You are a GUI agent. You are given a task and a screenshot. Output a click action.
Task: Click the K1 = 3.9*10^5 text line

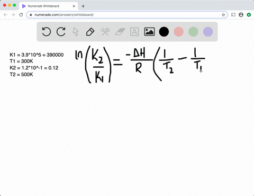point(37,55)
